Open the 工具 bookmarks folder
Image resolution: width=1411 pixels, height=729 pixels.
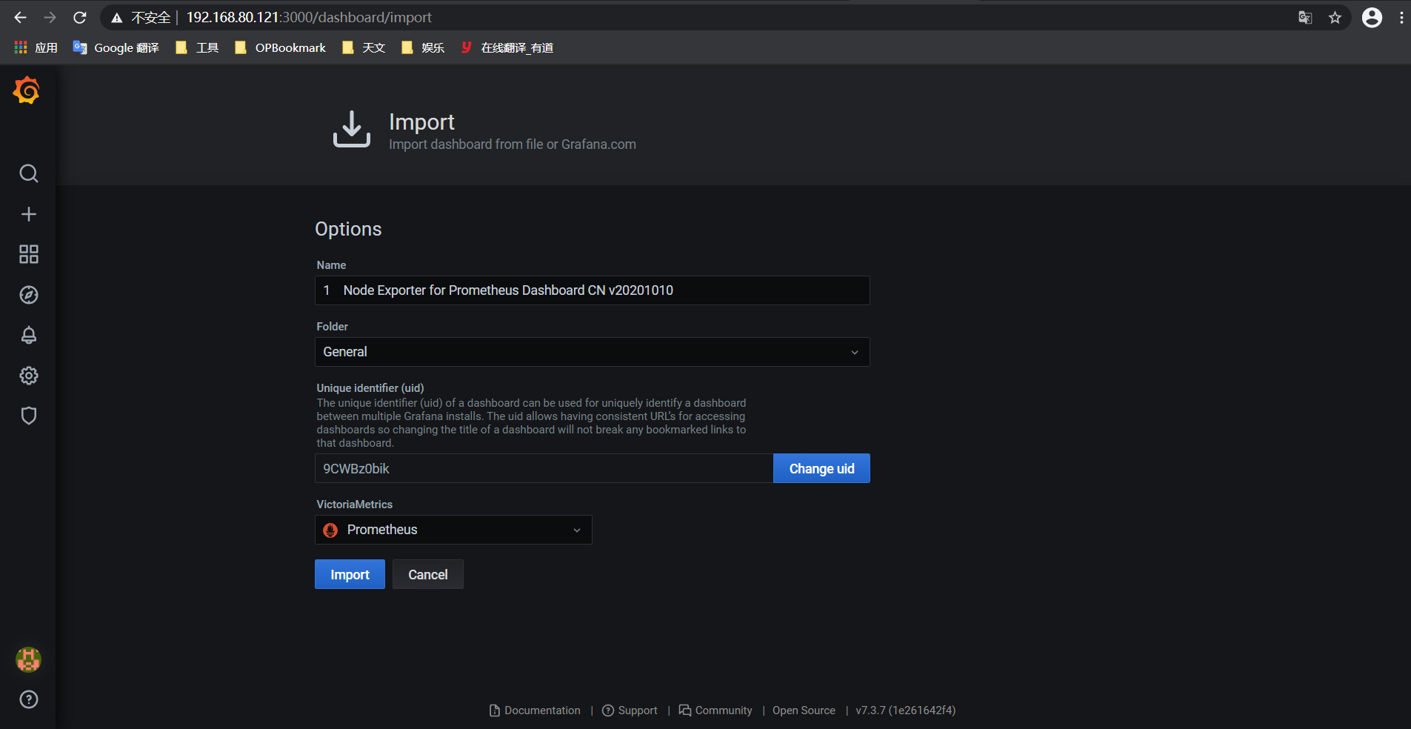[197, 47]
